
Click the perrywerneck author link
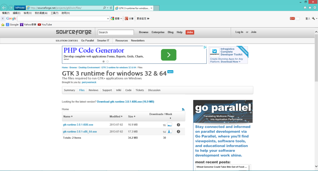pos(89,82)
